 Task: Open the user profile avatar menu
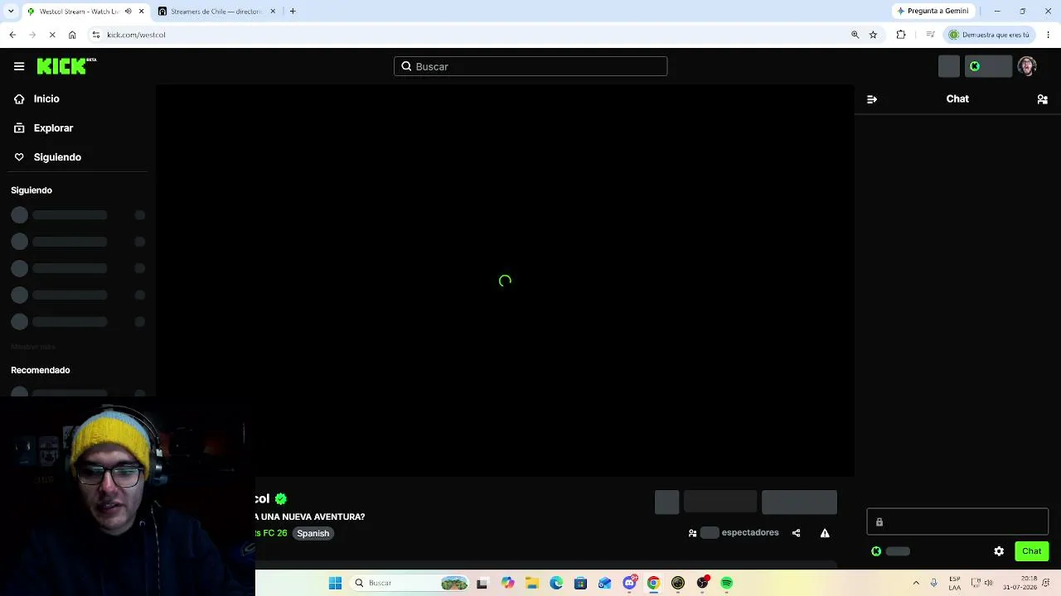click(1027, 66)
